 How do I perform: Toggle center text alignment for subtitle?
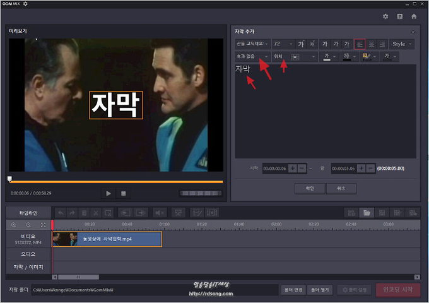(x=371, y=44)
